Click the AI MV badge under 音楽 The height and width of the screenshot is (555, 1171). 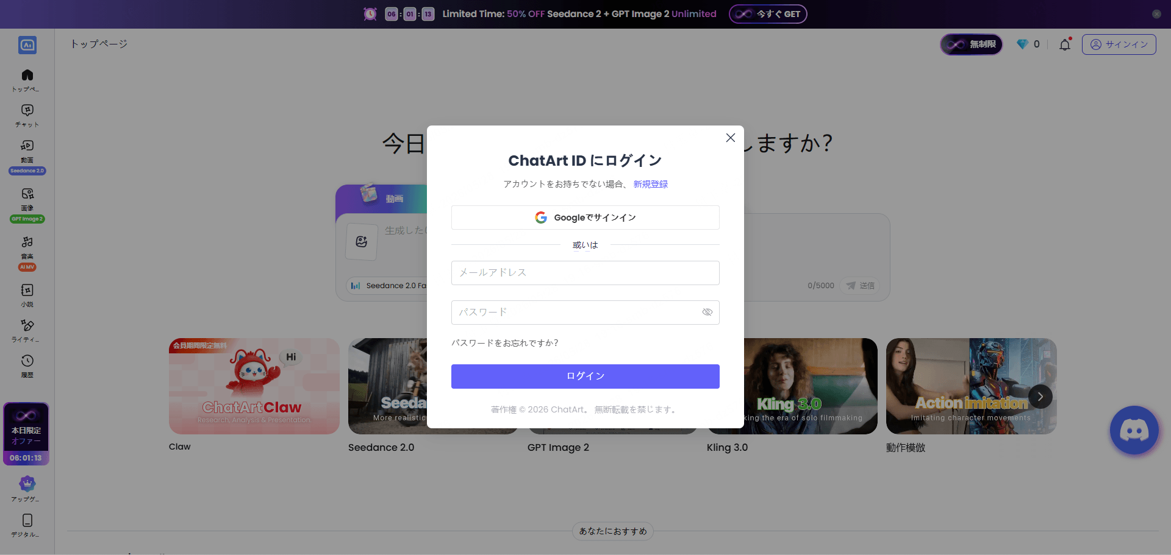27,267
